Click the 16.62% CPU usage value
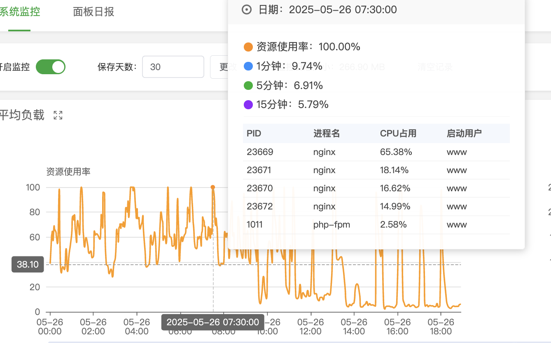This screenshot has height=343, width=551. [395, 188]
